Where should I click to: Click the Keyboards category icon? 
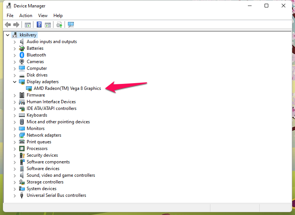22,115
